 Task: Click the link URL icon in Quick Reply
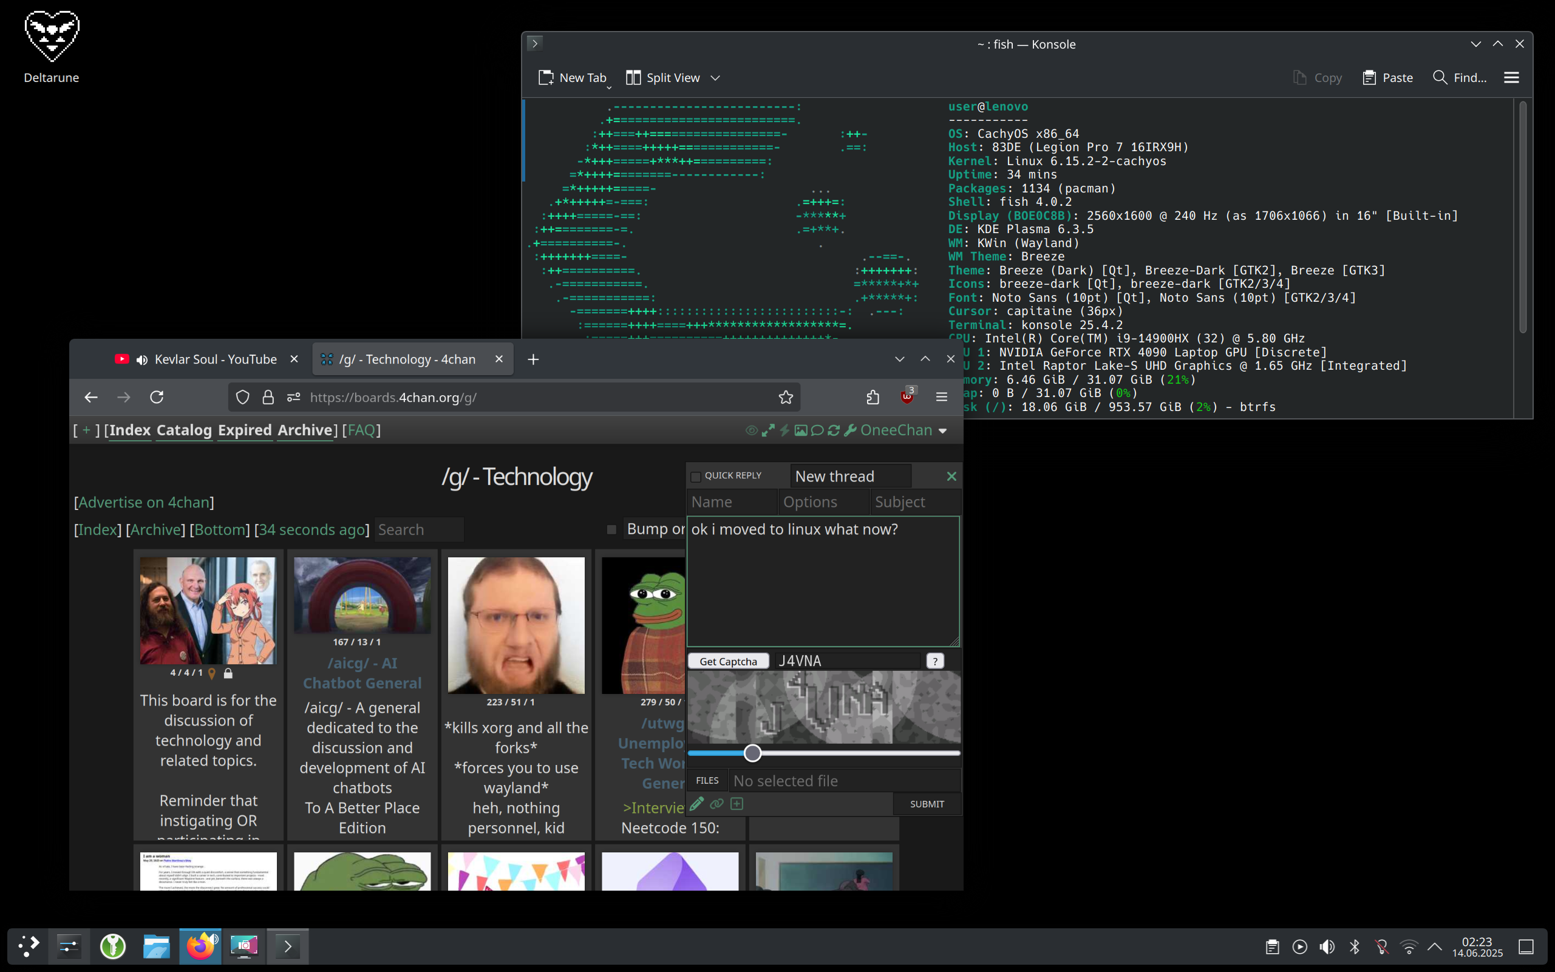point(716,804)
